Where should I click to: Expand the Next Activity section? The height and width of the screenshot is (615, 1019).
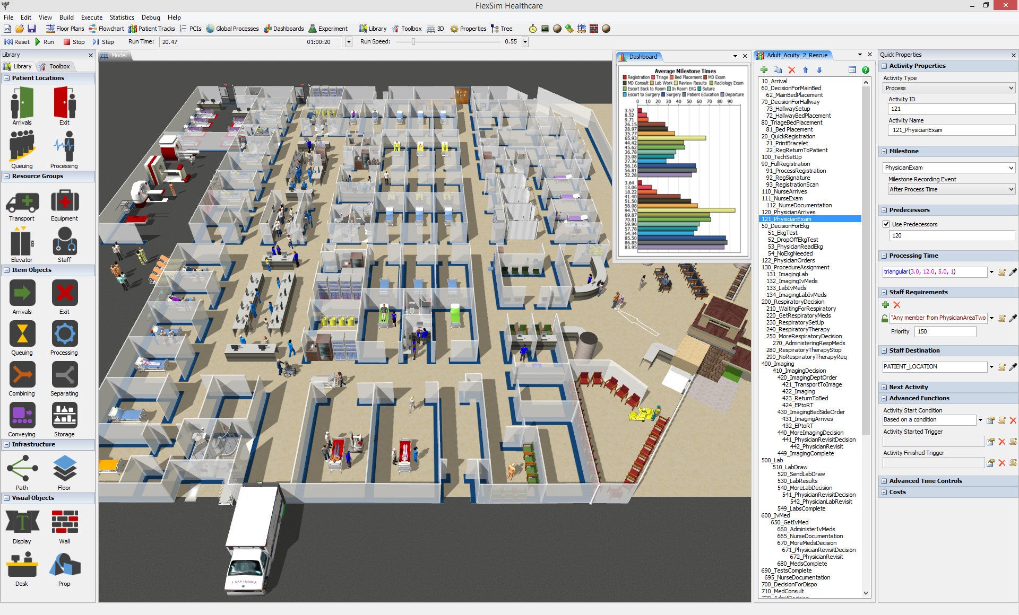[884, 387]
